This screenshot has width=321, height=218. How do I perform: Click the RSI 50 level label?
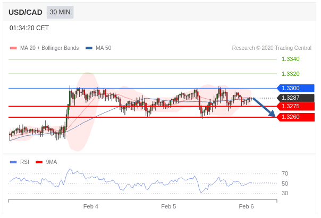click(x=285, y=184)
